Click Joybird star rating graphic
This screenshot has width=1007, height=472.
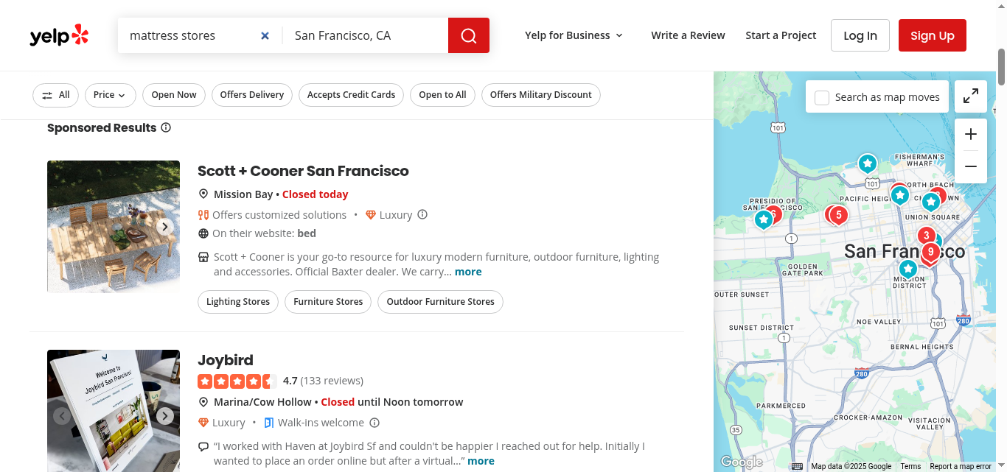(x=237, y=381)
